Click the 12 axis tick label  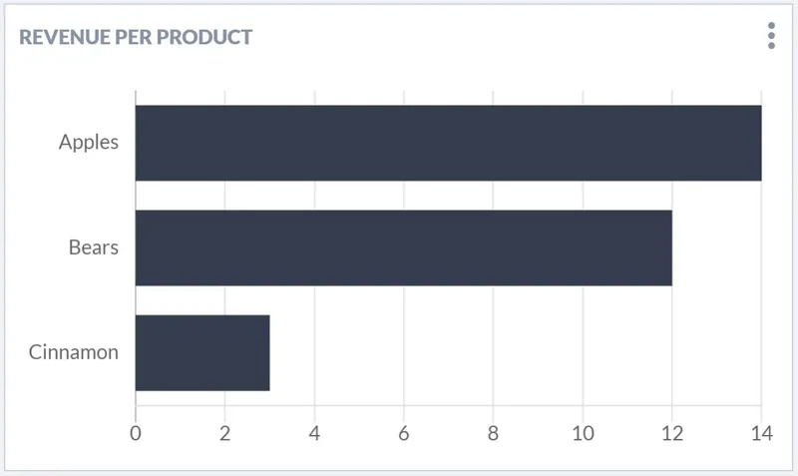(x=672, y=433)
